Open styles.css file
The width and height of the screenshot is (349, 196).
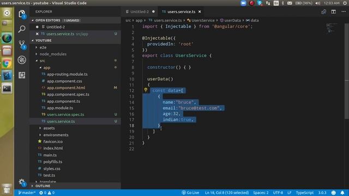point(52,169)
